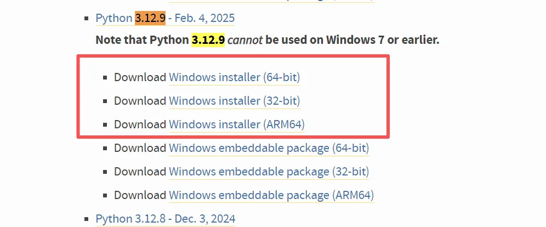The width and height of the screenshot is (546, 227).
Task: Open the Python 3.12.8 release link
Action: pos(165,219)
